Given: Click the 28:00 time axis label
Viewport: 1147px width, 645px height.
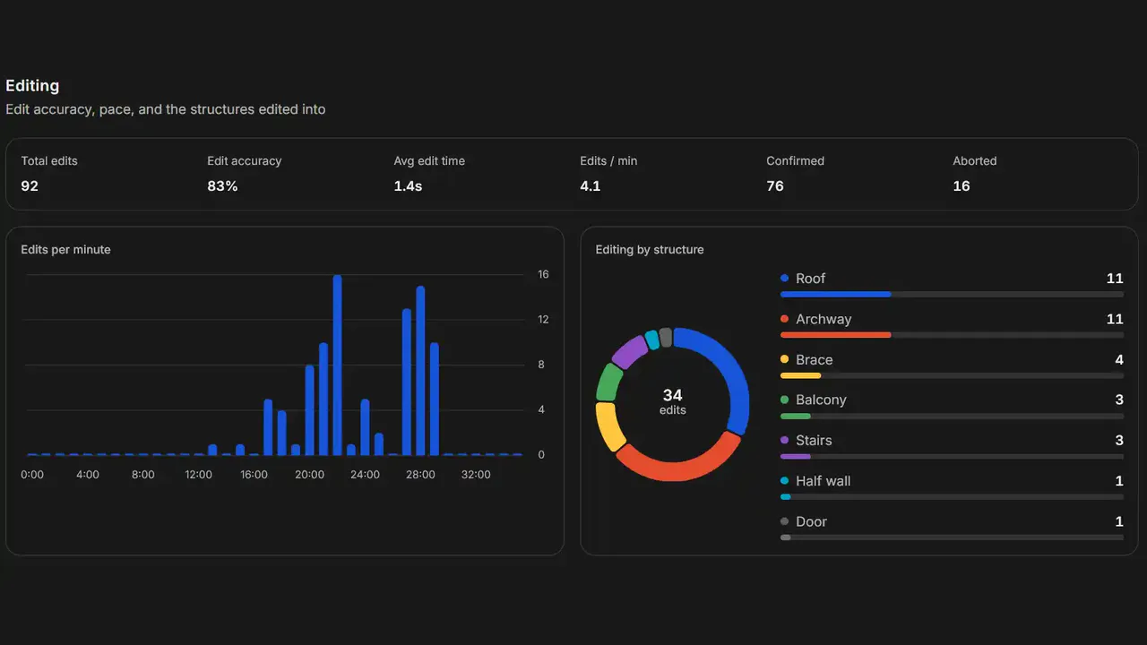Looking at the screenshot, I should 420,475.
